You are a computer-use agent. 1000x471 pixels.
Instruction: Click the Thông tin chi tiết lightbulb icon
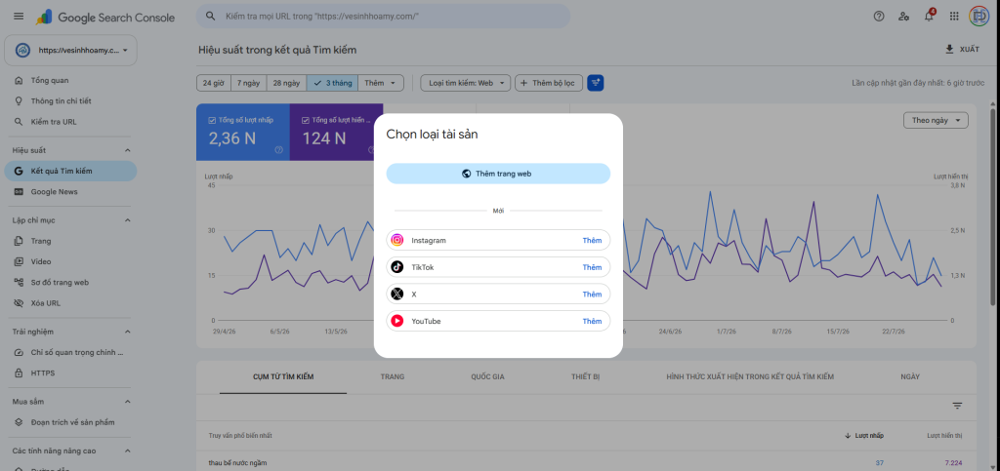tap(19, 101)
